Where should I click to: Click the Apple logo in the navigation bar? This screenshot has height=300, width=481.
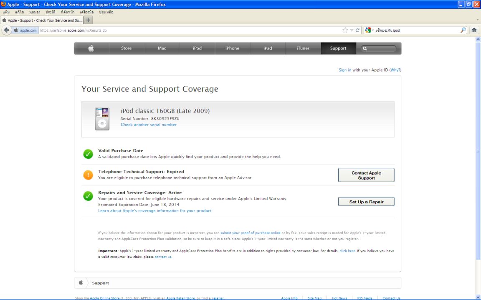click(x=91, y=48)
